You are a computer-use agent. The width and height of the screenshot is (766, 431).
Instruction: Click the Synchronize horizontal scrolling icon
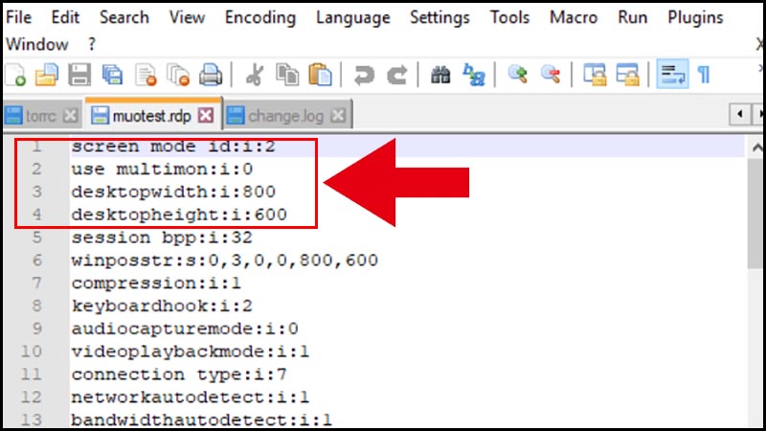[628, 76]
